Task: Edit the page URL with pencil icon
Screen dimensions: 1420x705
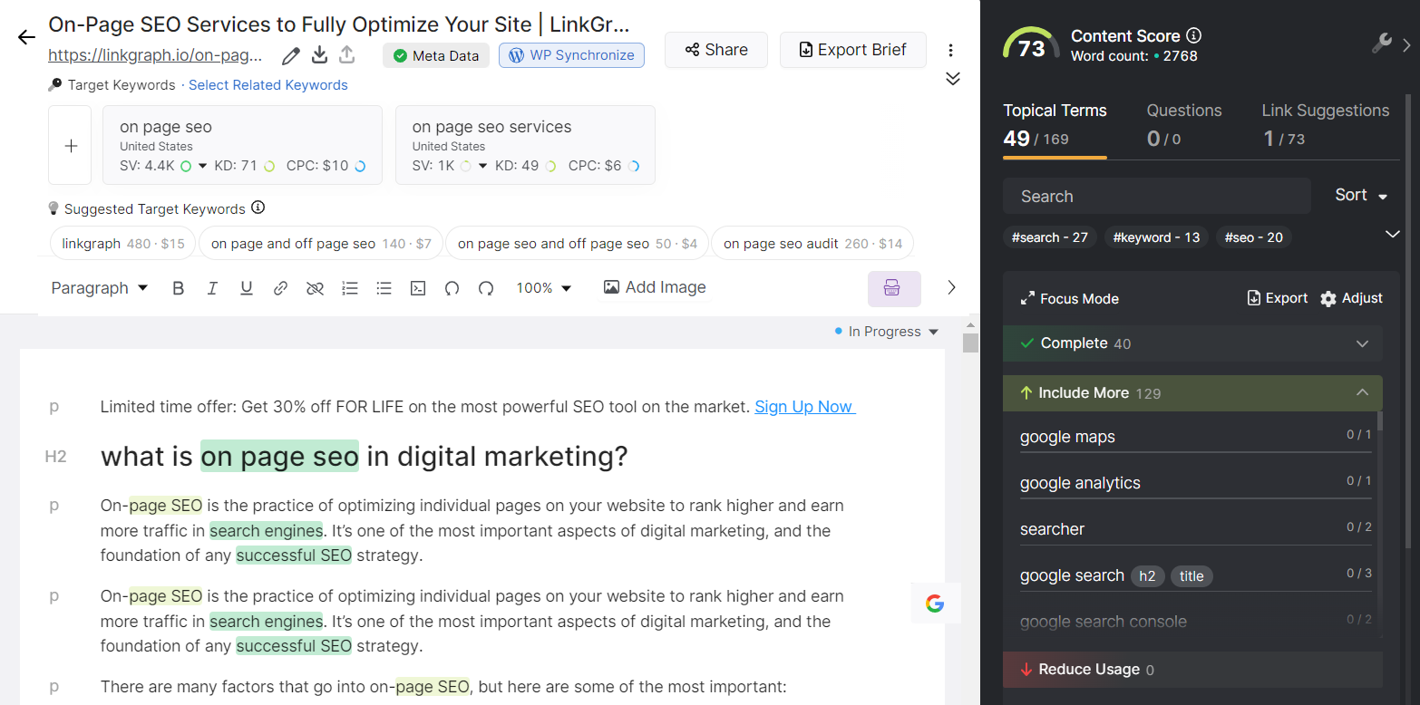Action: click(291, 56)
